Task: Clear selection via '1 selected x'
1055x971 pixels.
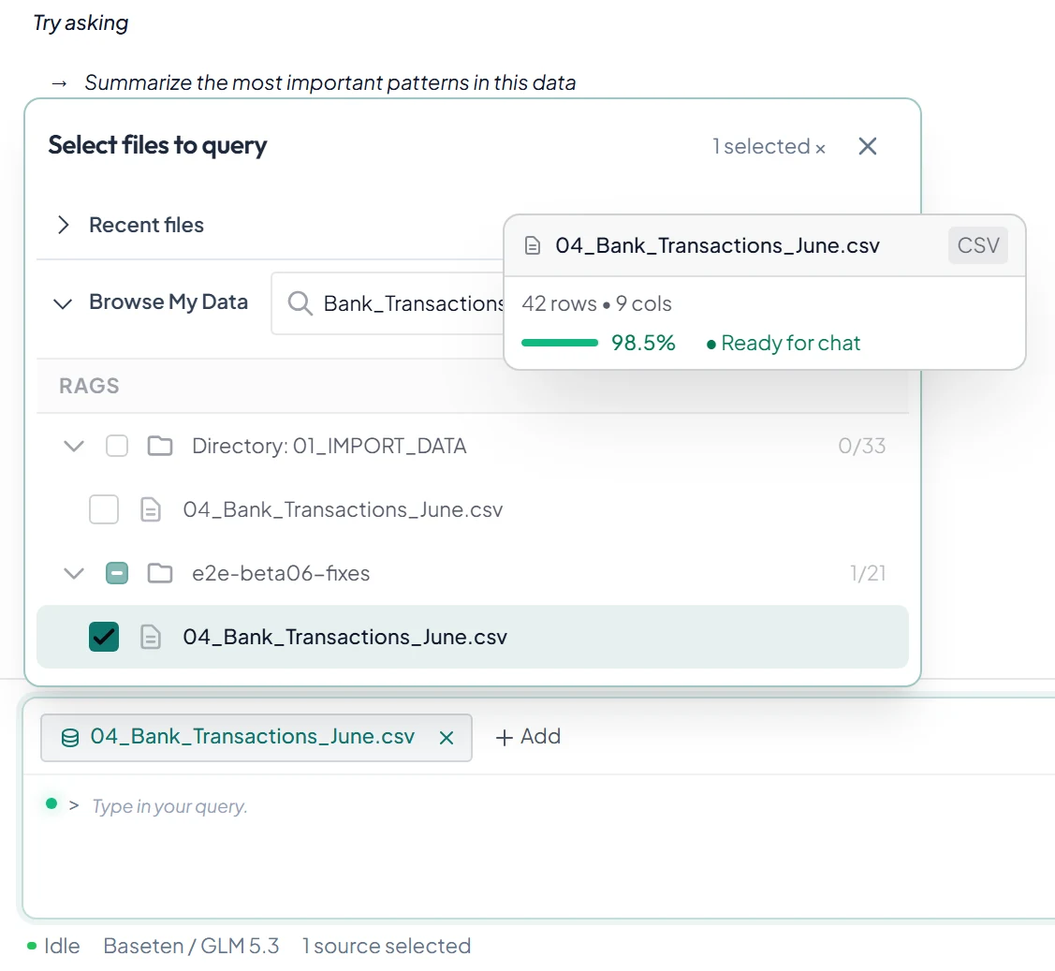Action: pos(769,147)
